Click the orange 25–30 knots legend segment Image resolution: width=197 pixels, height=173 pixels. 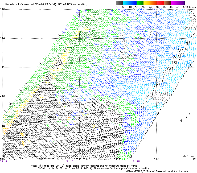(154, 3)
